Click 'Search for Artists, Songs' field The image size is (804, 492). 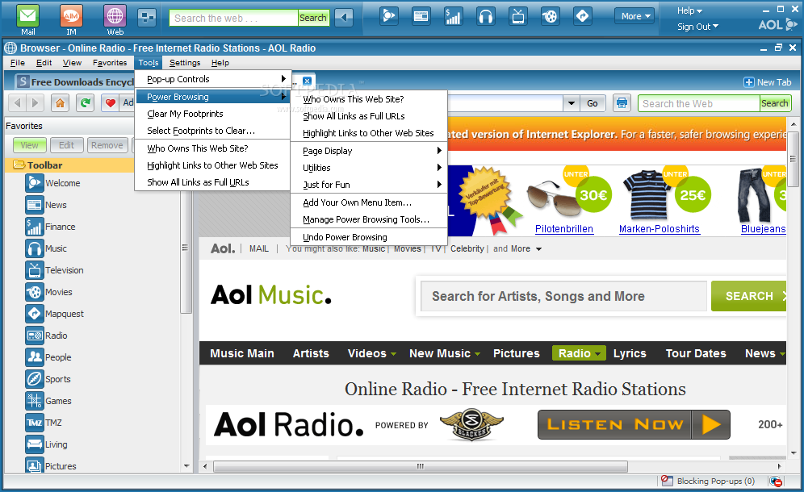click(563, 296)
